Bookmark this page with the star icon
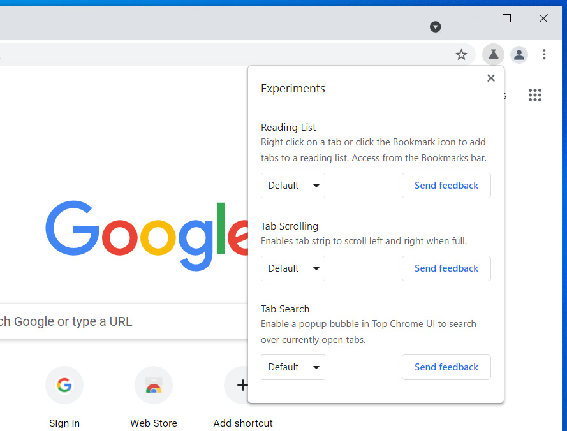567x431 pixels. (461, 55)
